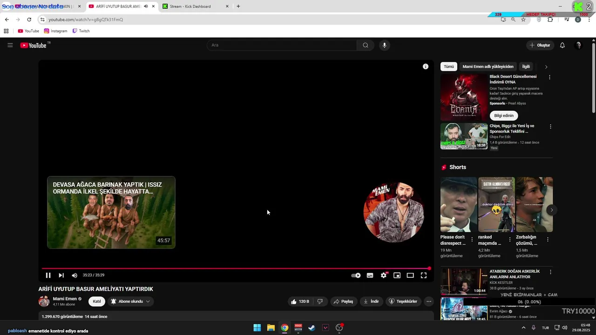The image size is (596, 335).
Task: Open options for 'ranked maçımda' Short
Action: point(510,240)
